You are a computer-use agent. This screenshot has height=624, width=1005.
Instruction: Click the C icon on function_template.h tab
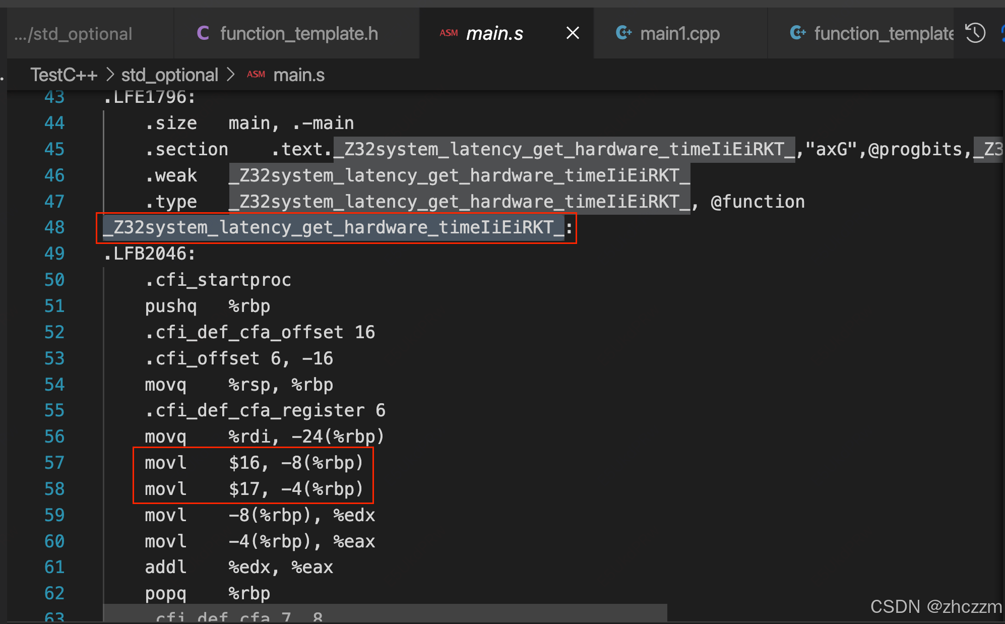[203, 33]
